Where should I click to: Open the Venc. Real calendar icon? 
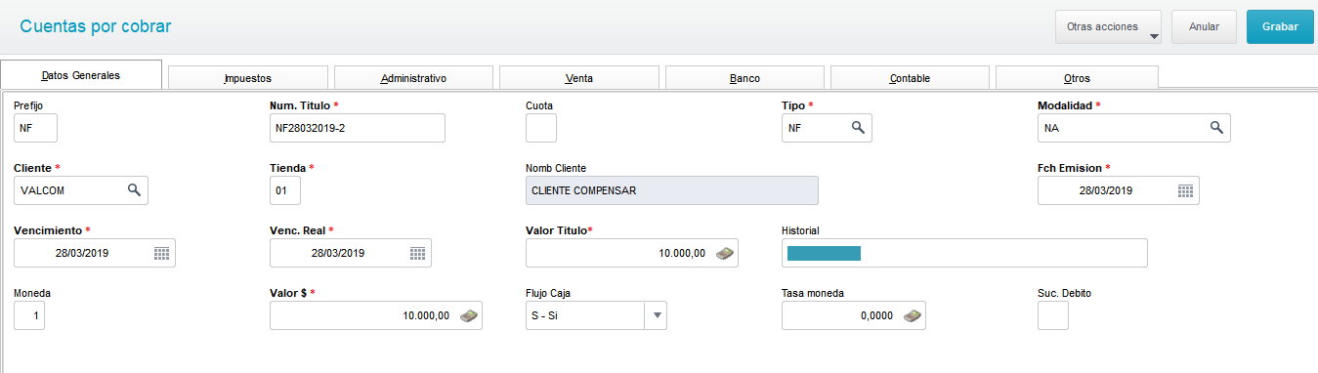(x=417, y=253)
